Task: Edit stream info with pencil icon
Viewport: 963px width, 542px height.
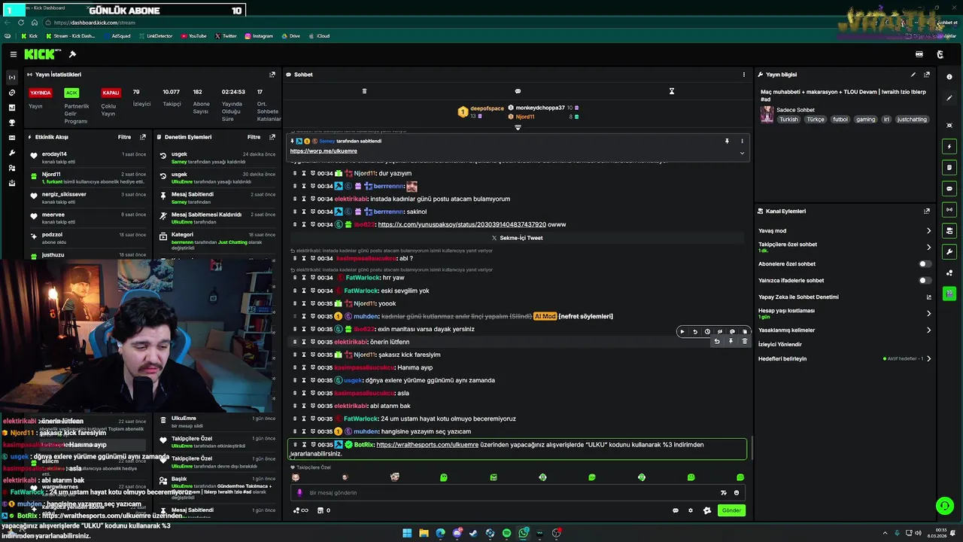Action: 913,75
